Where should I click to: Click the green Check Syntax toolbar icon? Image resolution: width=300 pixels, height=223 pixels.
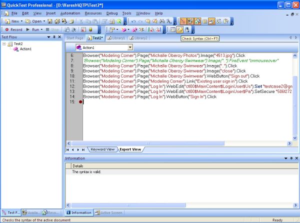pyautogui.click(x=119, y=21)
